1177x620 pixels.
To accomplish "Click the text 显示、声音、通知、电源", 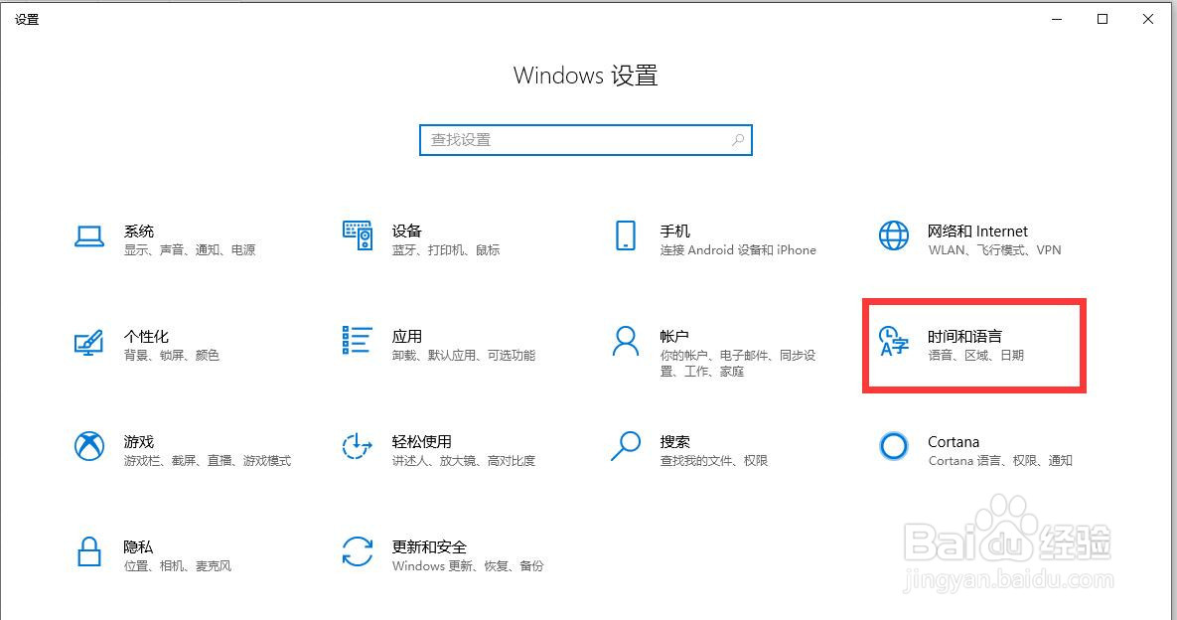I will coord(190,250).
